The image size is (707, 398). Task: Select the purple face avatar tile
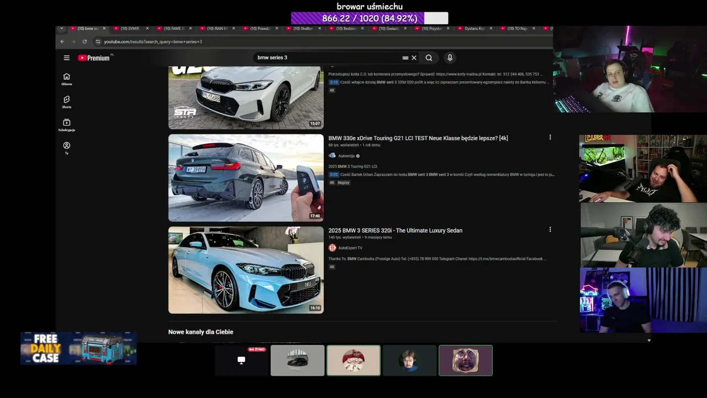click(466, 360)
